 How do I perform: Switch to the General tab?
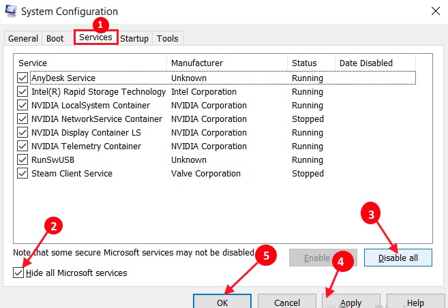(x=23, y=39)
